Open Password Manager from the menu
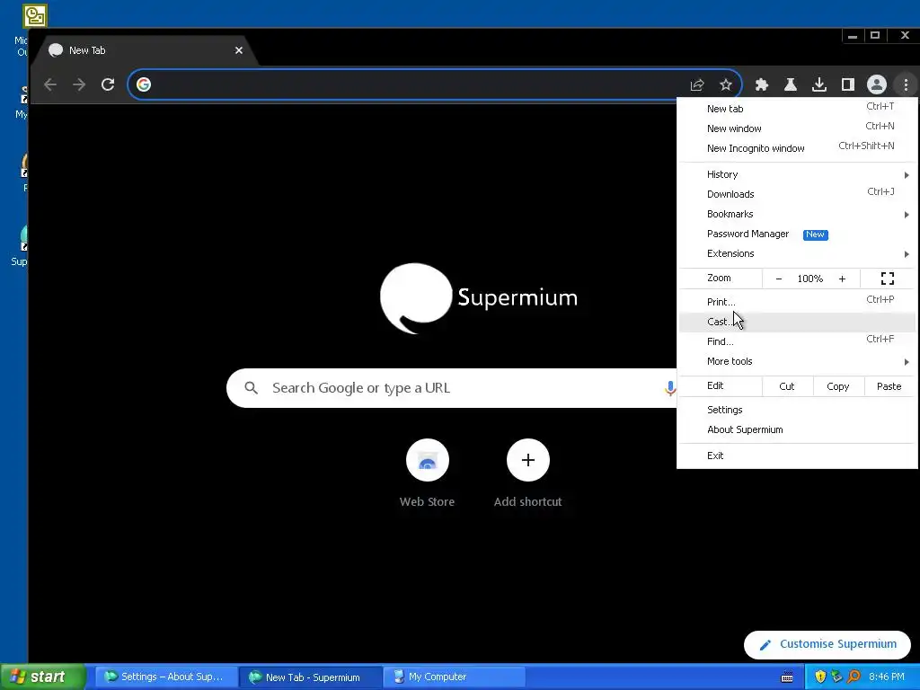 pos(798,234)
